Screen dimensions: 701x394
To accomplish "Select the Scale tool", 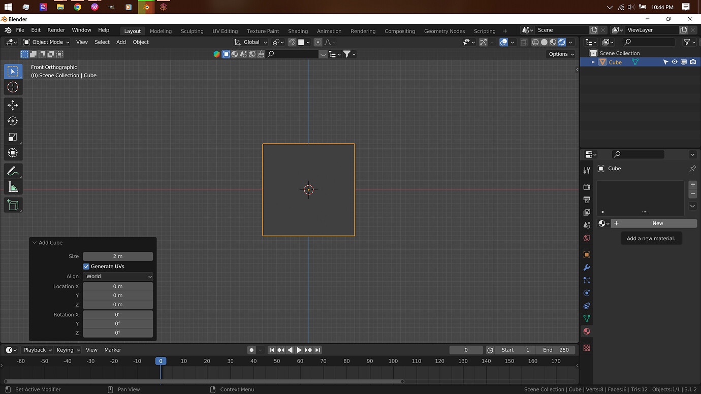I will point(13,137).
